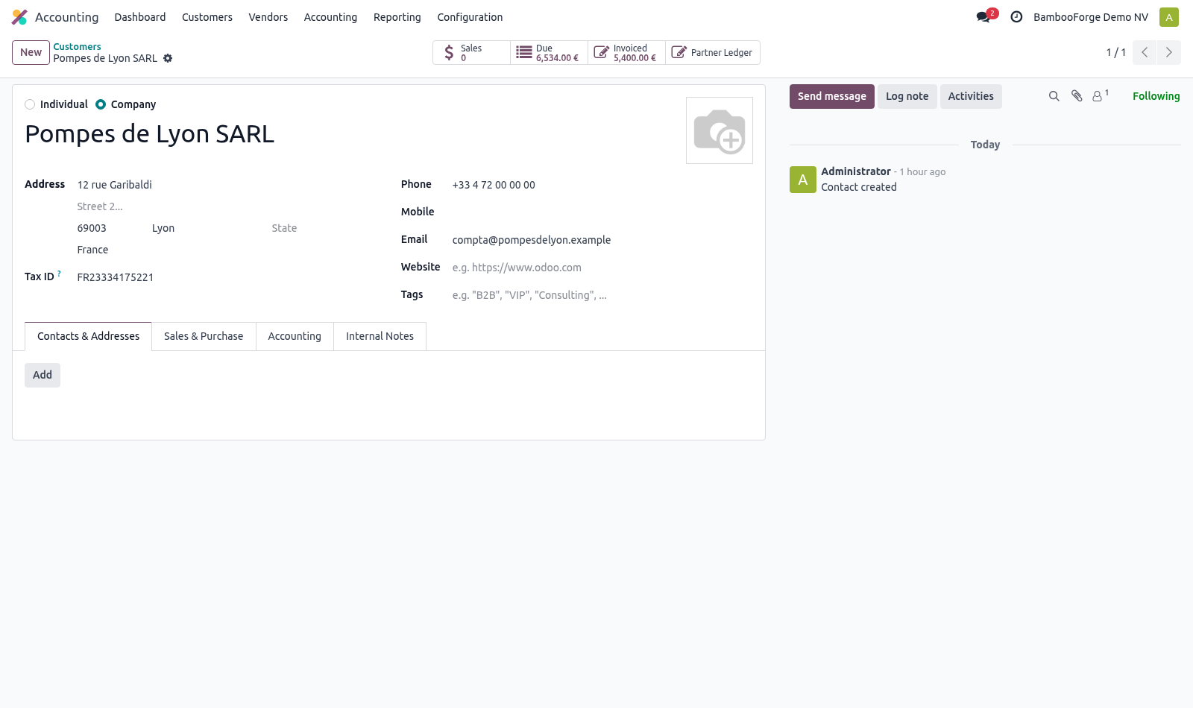
Task: Click the New button
Action: (x=31, y=52)
